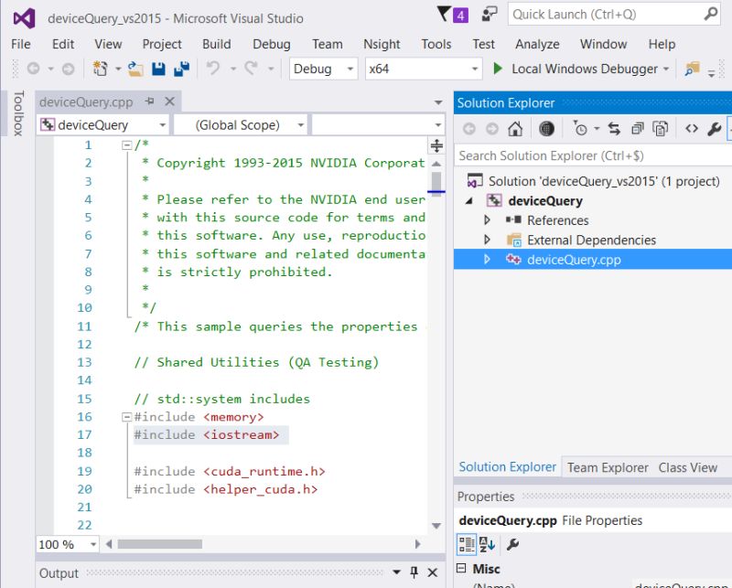Switch to the Team Explorer tab
This screenshot has height=588, width=732.
(x=607, y=467)
